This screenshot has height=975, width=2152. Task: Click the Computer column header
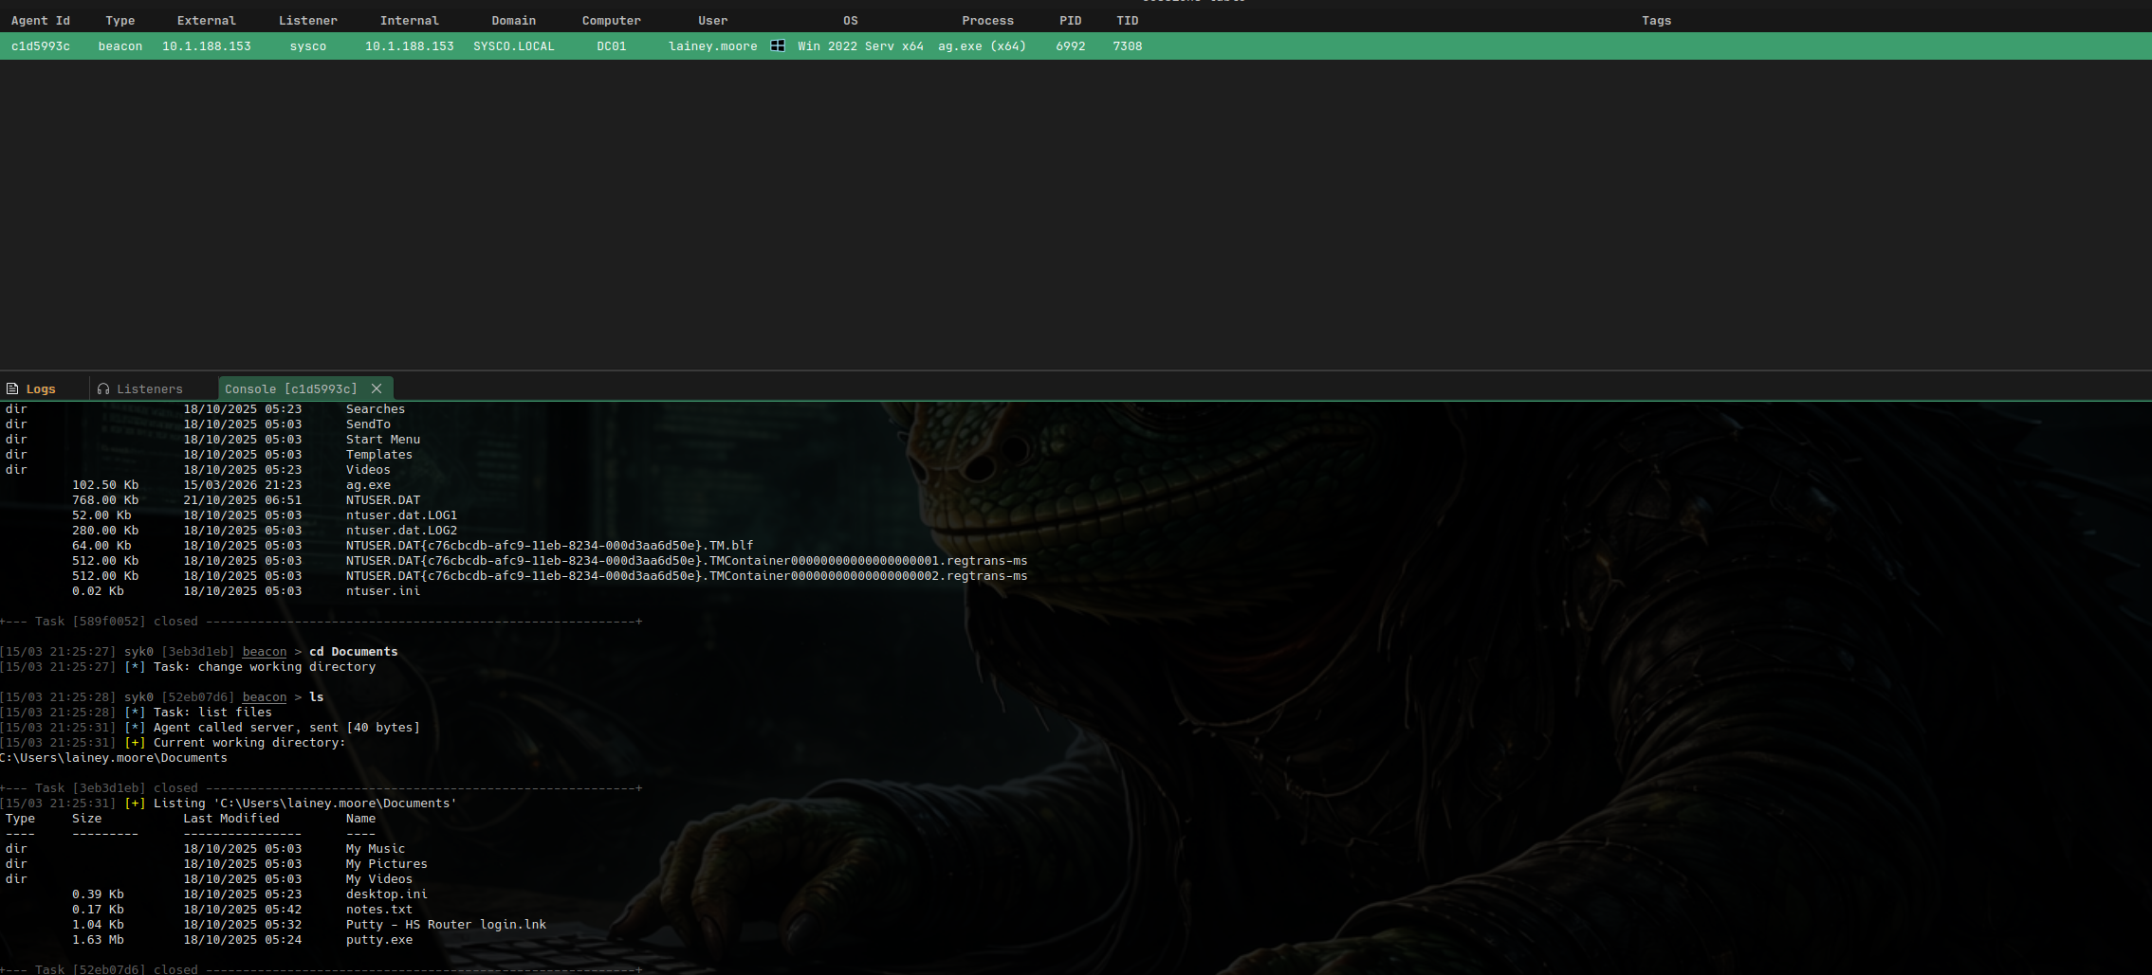[x=612, y=20]
